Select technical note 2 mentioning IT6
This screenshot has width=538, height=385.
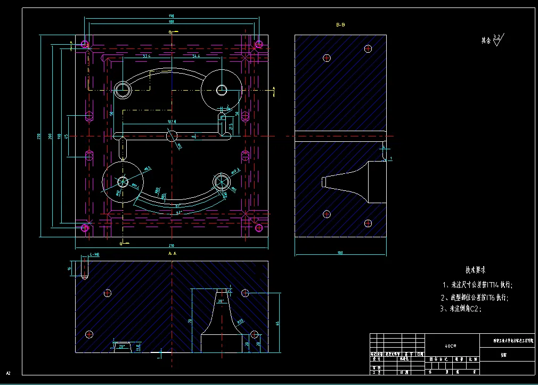[475, 298]
